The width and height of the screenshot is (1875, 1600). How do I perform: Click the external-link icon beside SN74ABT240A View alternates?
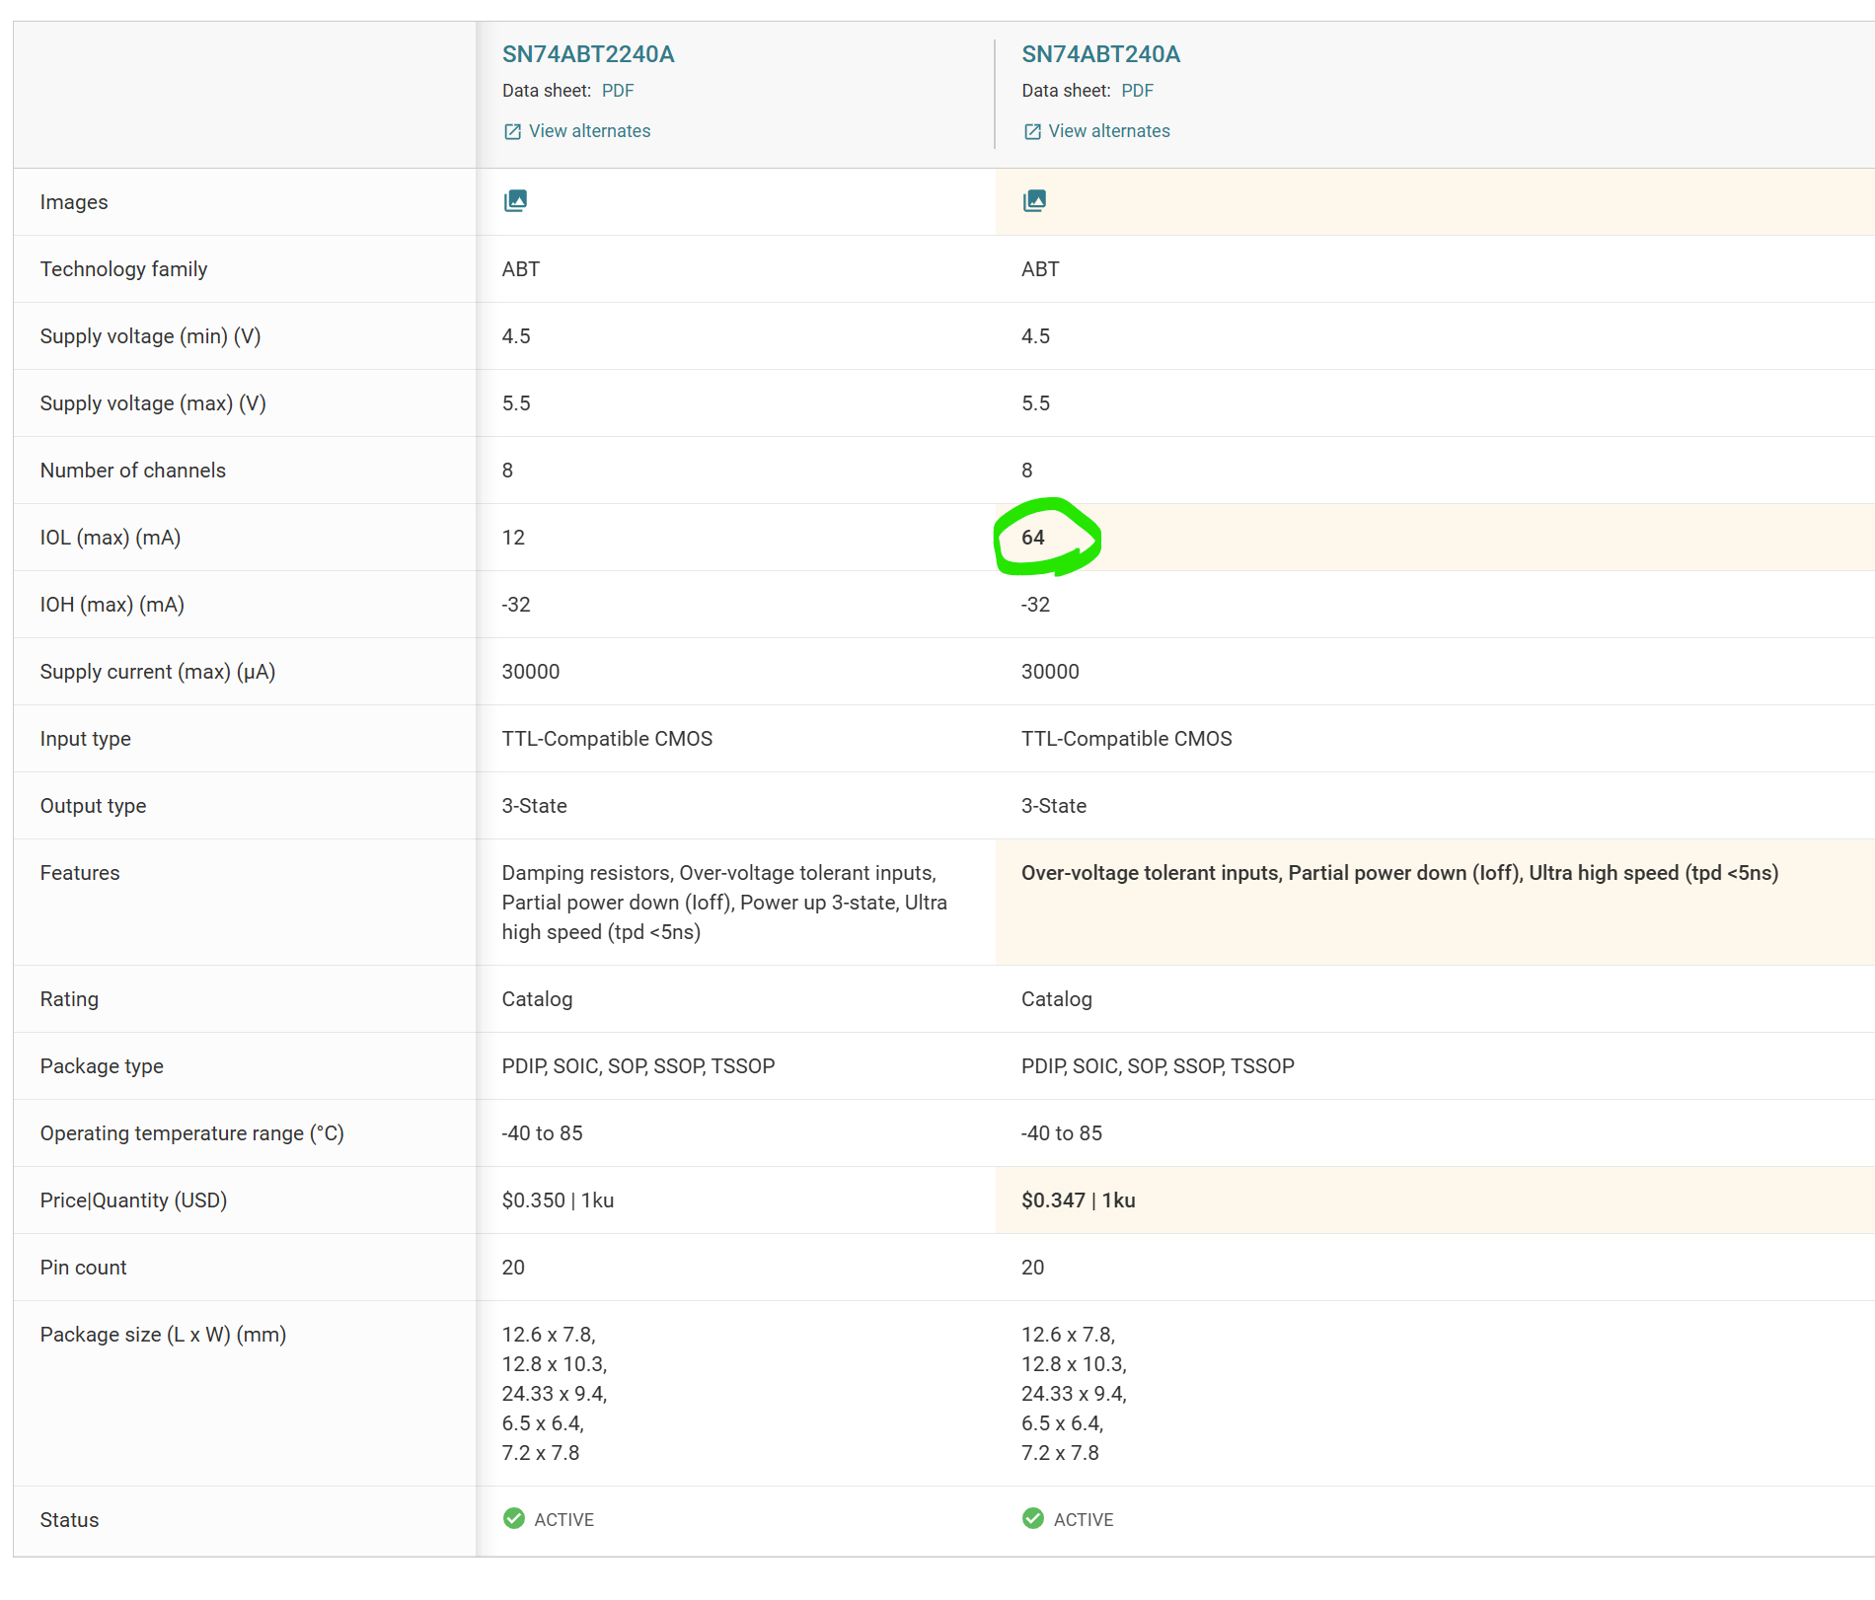pyautogui.click(x=1032, y=132)
